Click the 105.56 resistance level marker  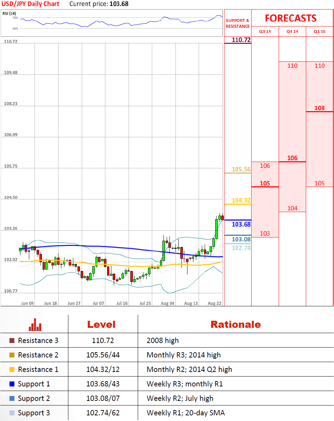241,169
